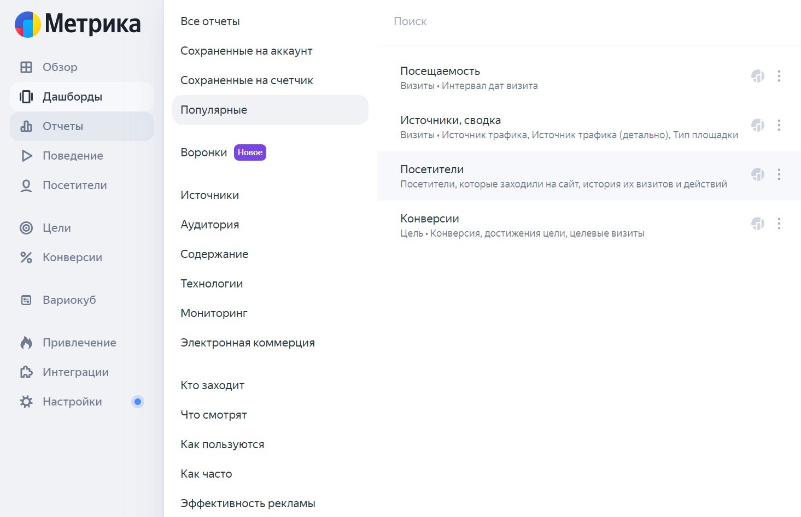Click the Метрика logo

(78, 24)
